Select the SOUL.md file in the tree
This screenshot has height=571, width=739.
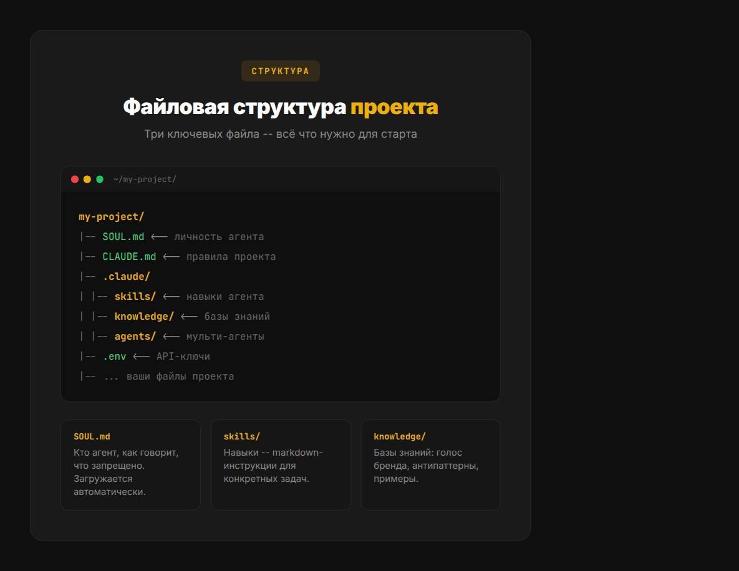(125, 236)
